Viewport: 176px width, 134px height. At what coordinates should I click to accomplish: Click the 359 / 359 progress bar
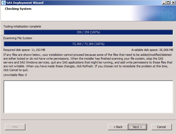tap(88, 32)
